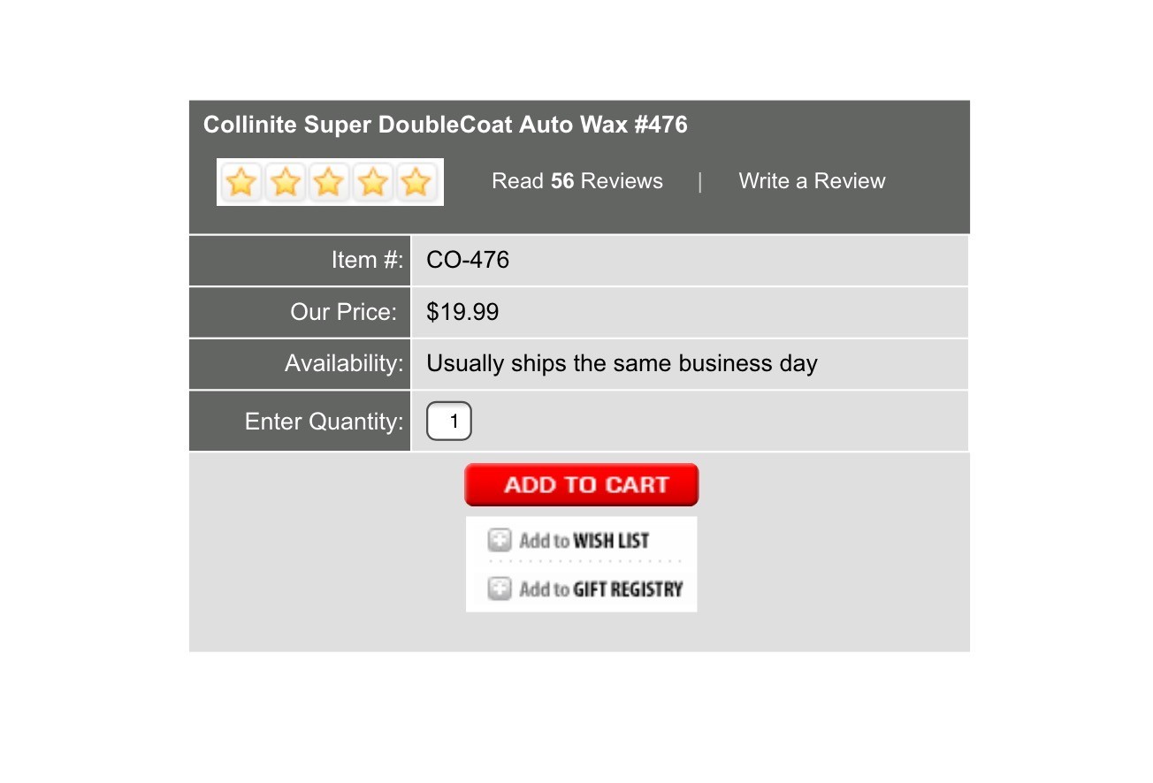This screenshot has width=1153, height=783.
Task: Focus the Enter Quantity input box
Action: [x=449, y=422]
